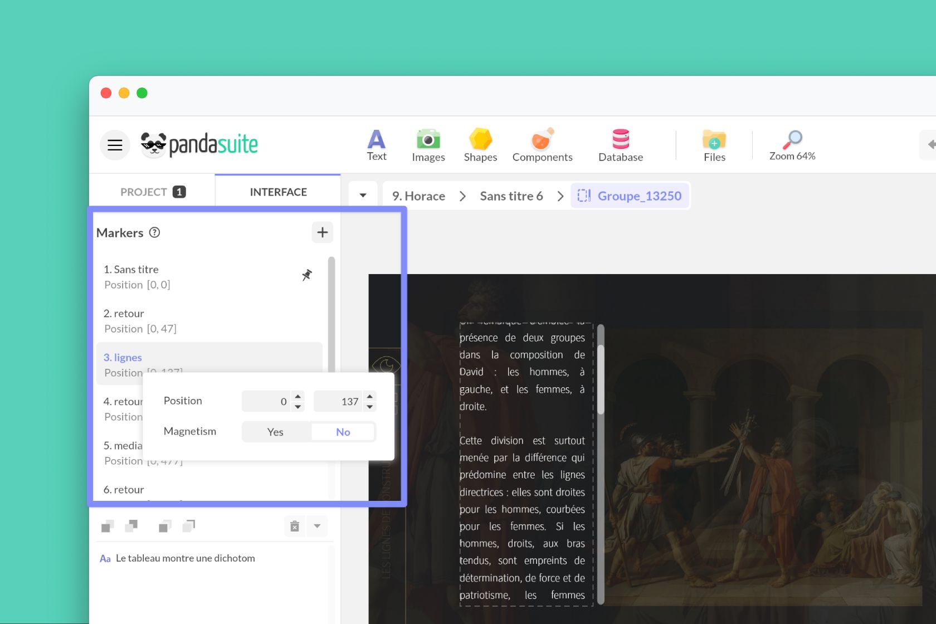
Task: Pin the 'Sans titre' marker
Action: [307, 275]
